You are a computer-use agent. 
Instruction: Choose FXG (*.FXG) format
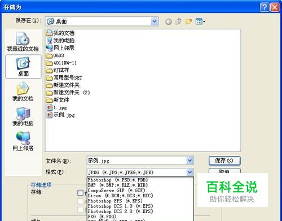point(140,216)
